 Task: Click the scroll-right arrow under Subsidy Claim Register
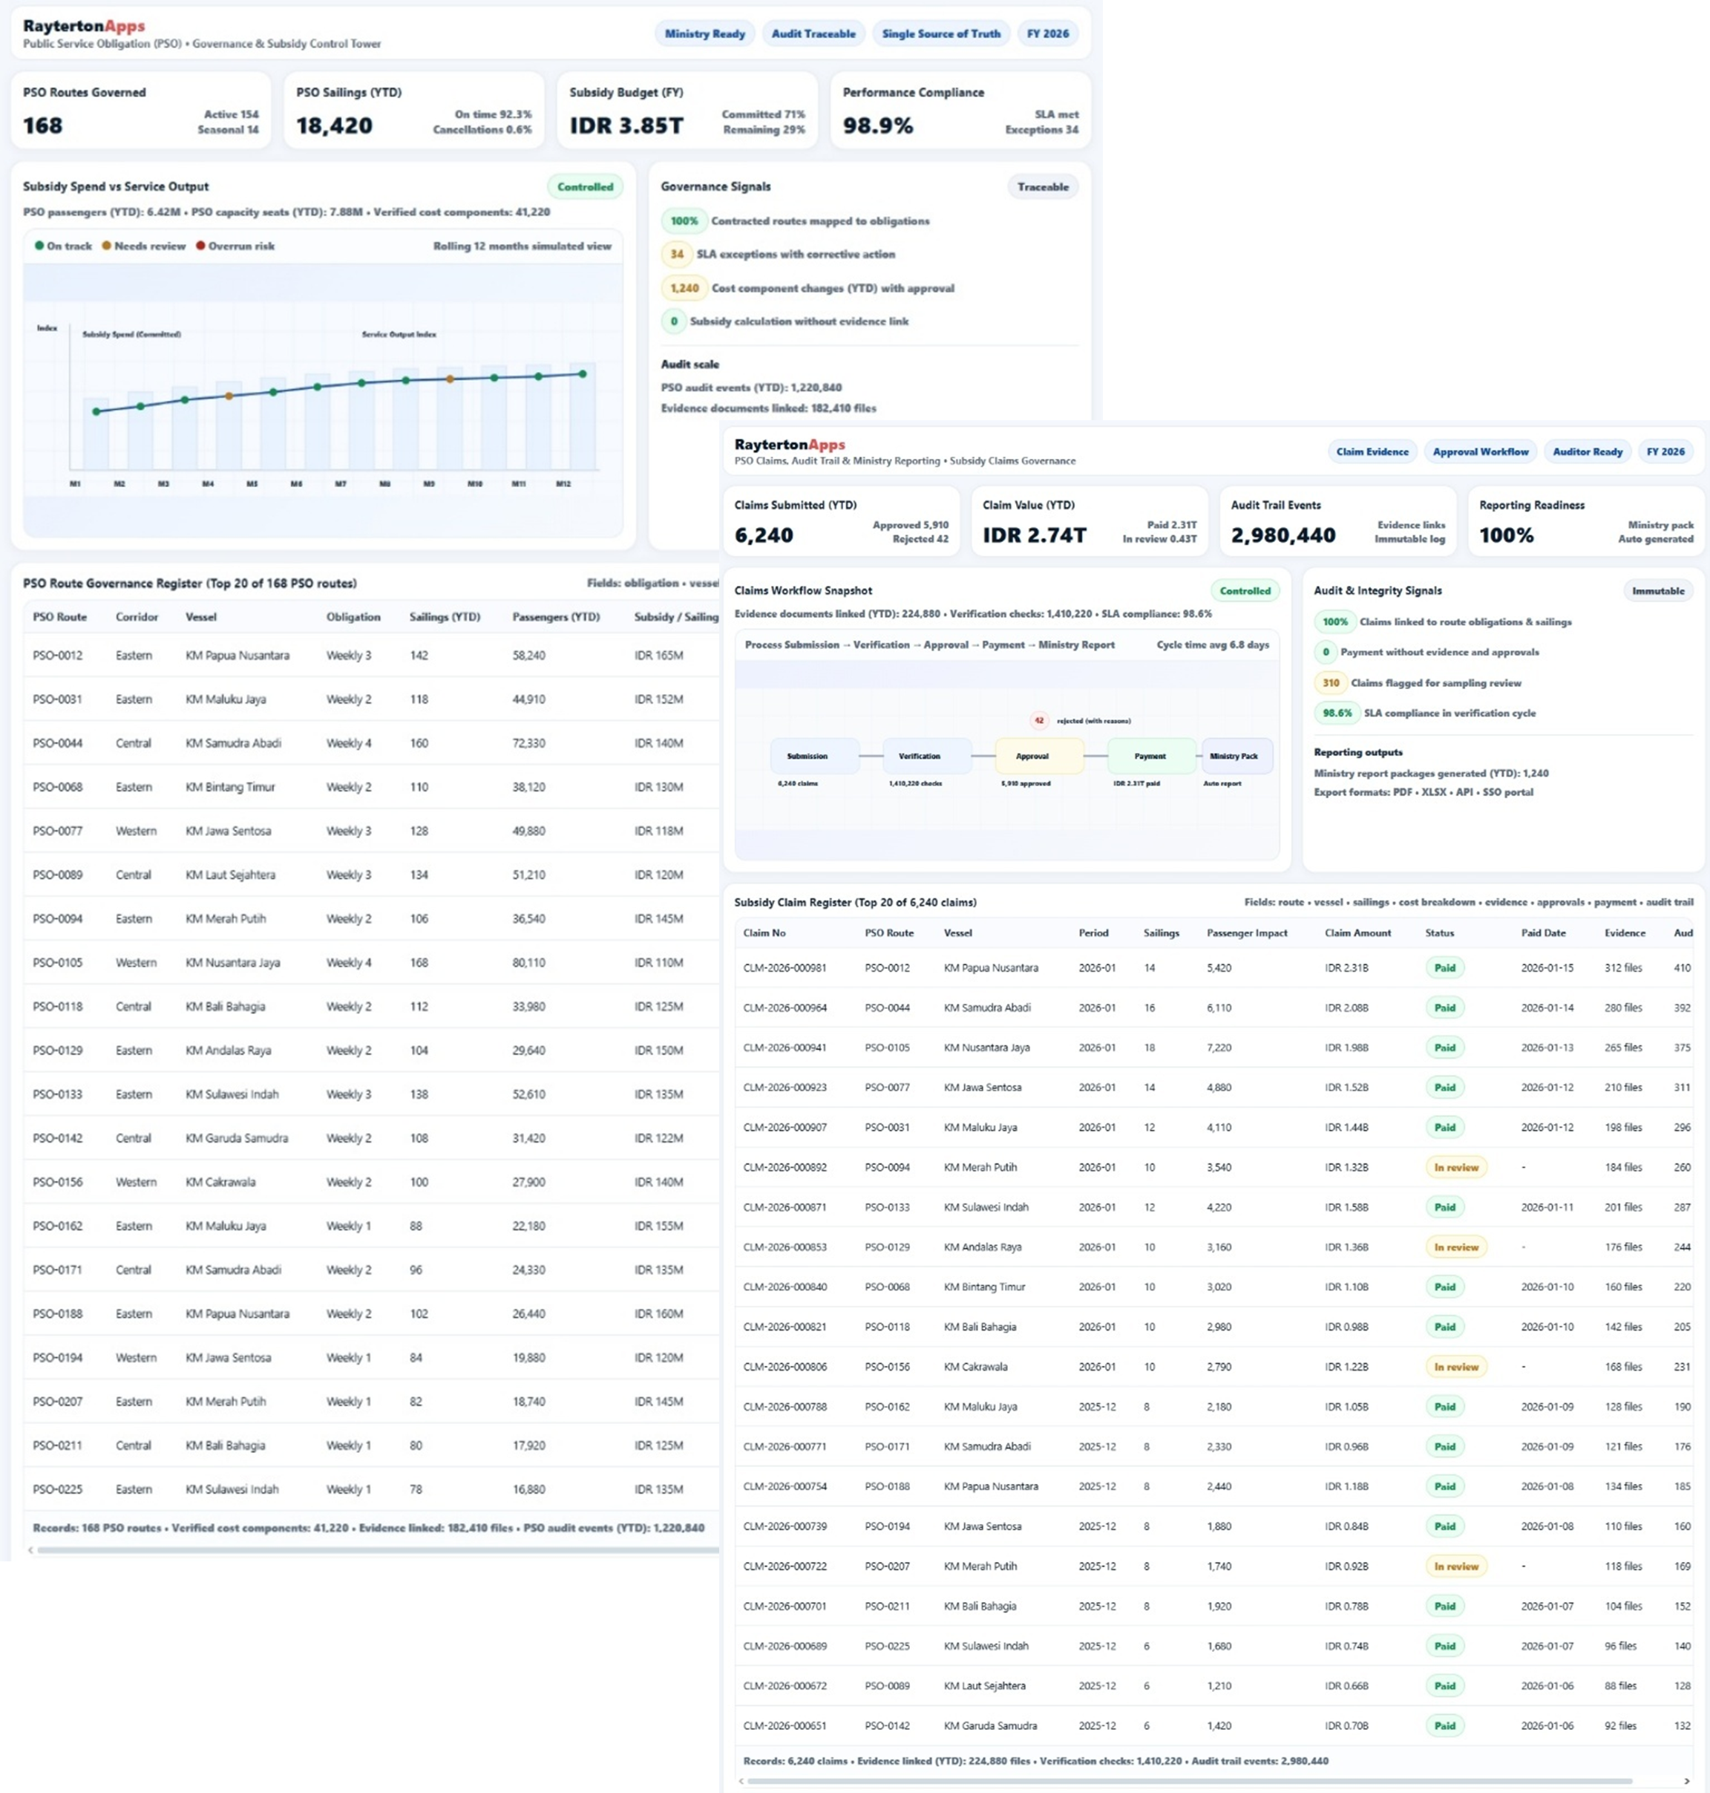pyautogui.click(x=1687, y=1780)
